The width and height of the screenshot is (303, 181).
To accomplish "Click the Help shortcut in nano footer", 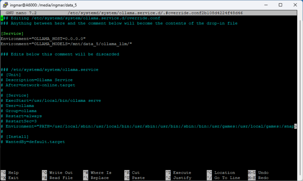I will 13,173.
